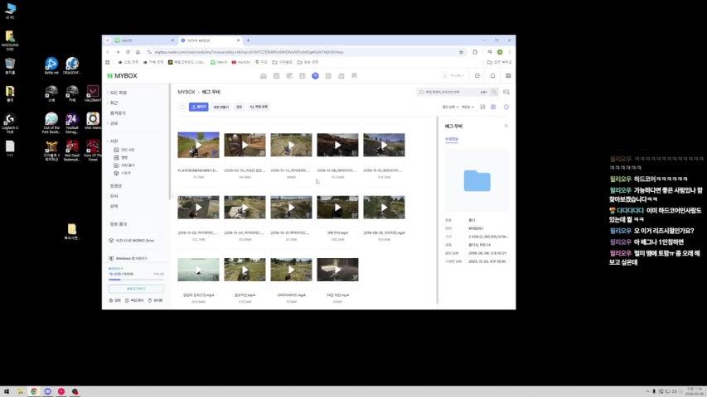The image size is (707, 397).
Task: Tick the select-all files checkbox
Action: point(182,107)
